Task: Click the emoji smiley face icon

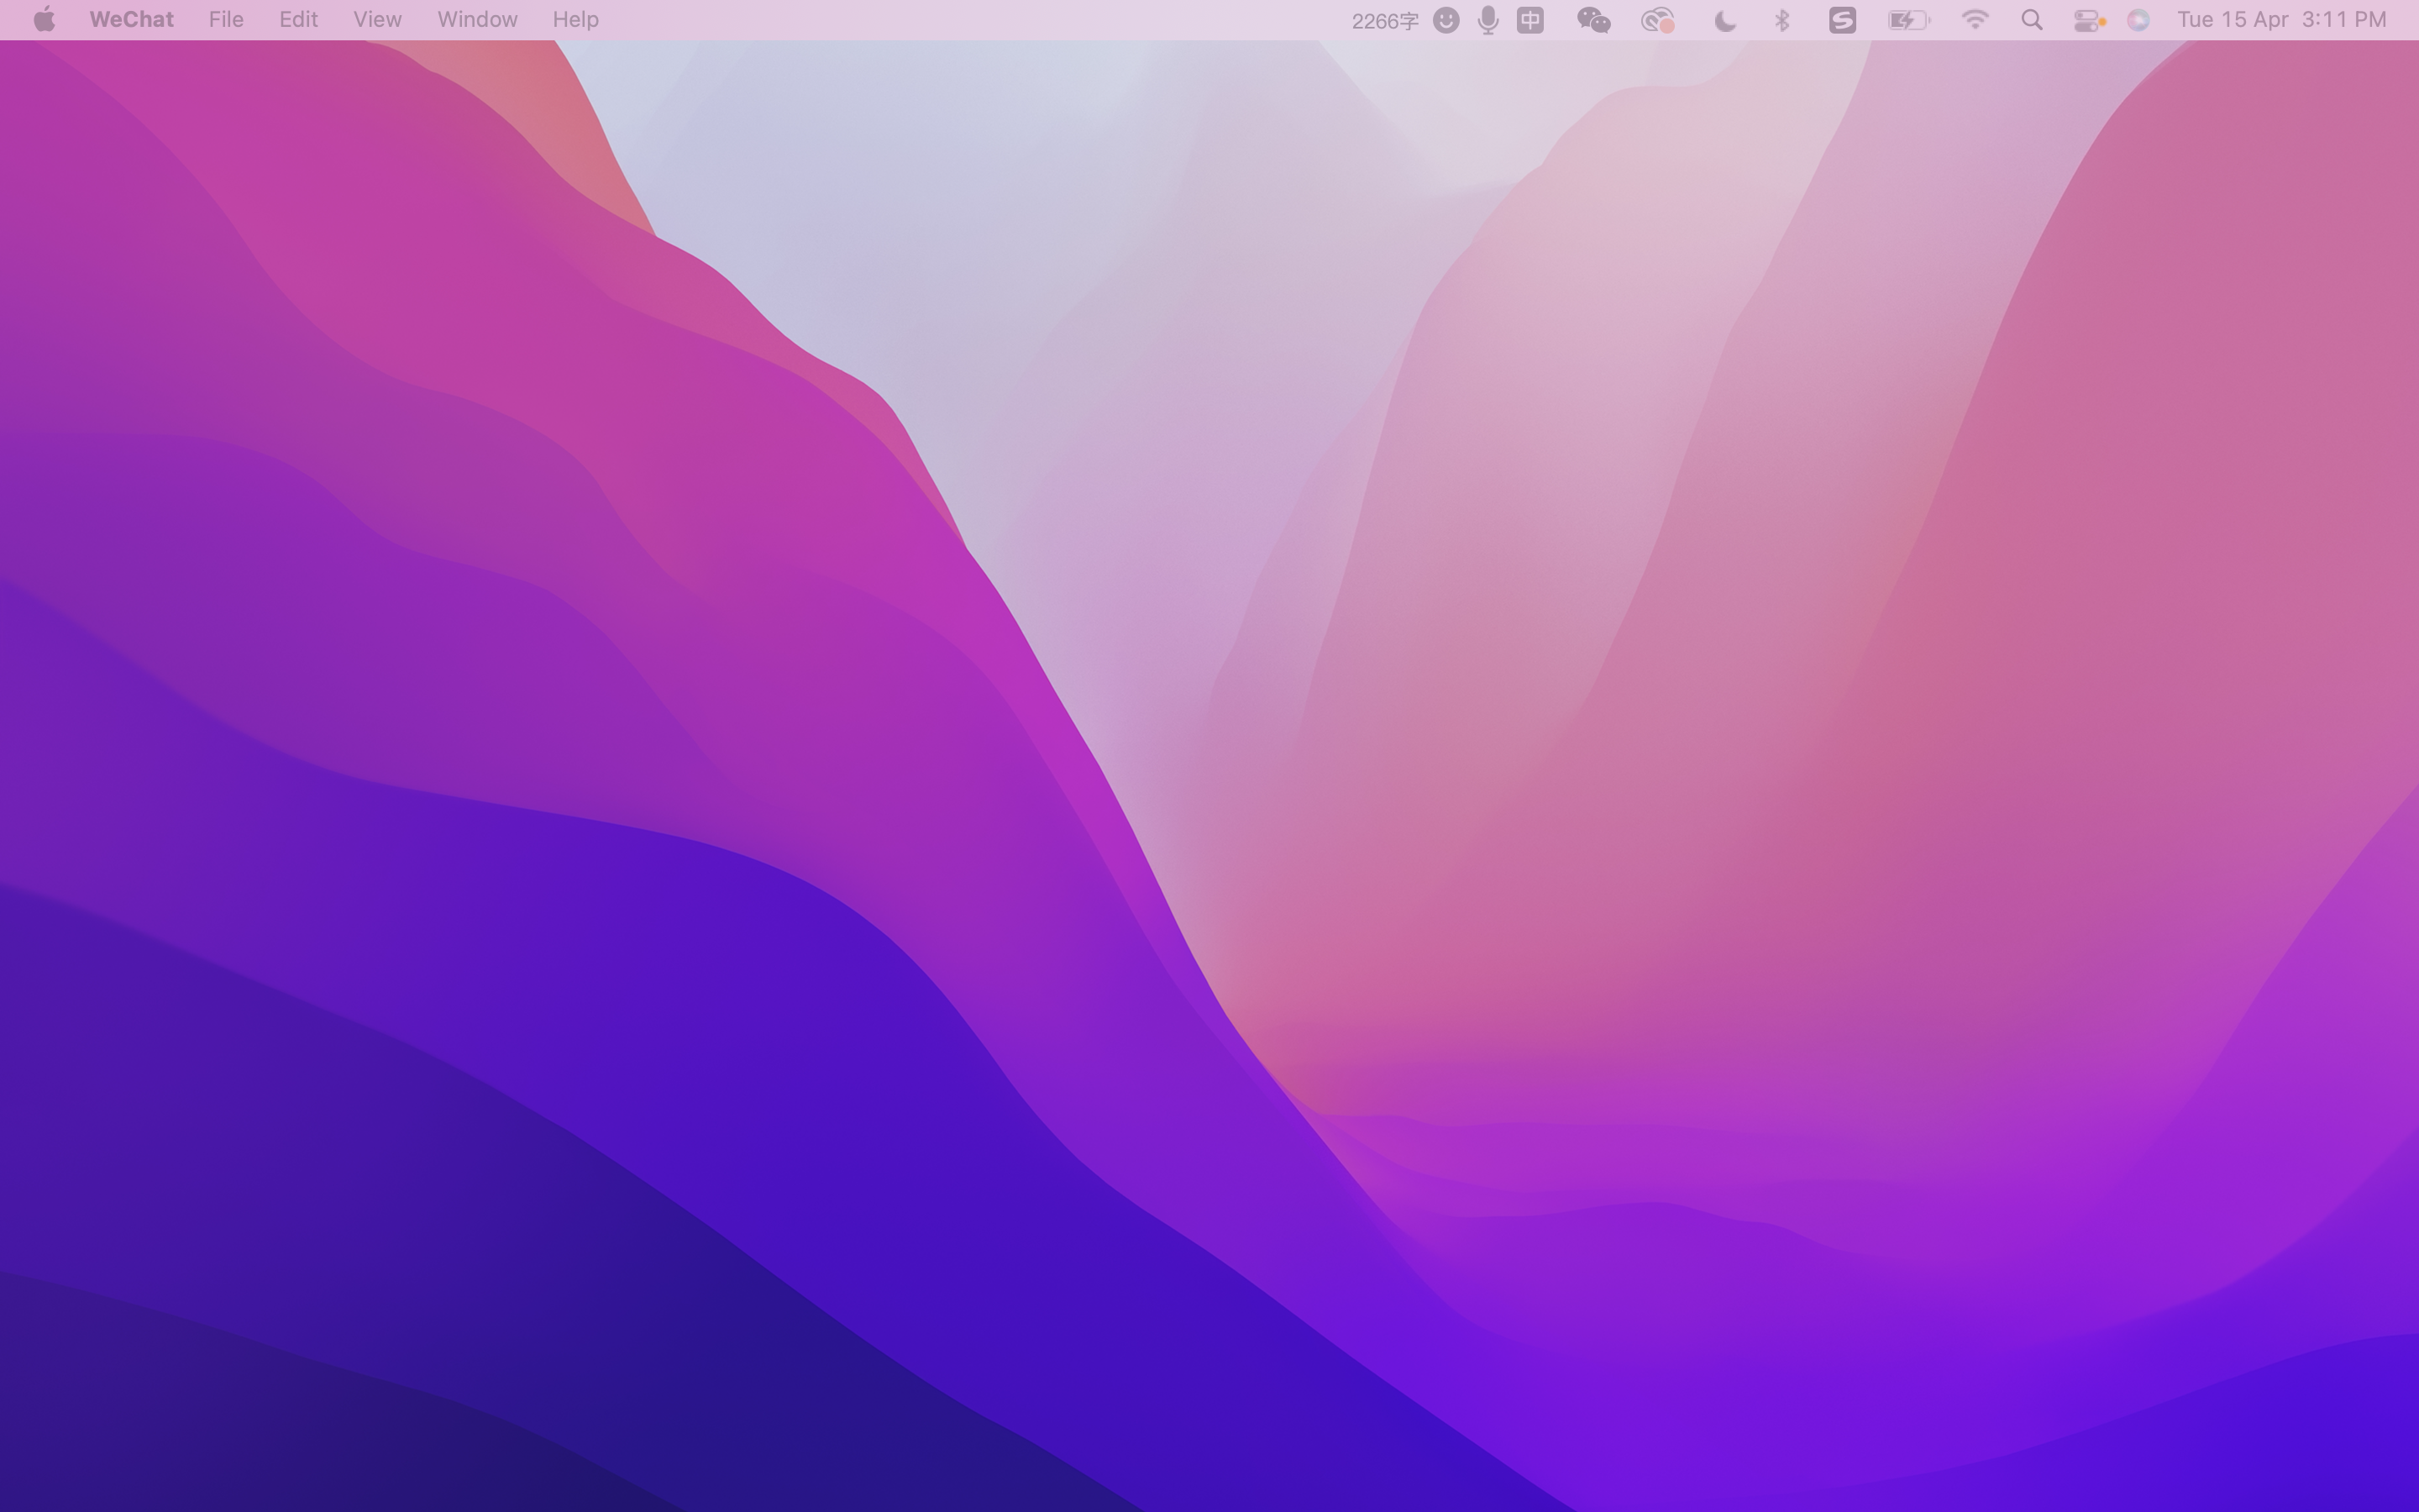Action: pyautogui.click(x=1446, y=20)
